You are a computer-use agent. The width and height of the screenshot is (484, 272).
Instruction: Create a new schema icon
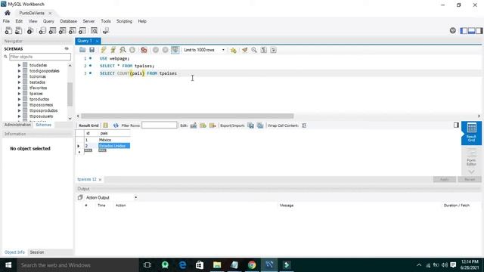click(42, 30)
